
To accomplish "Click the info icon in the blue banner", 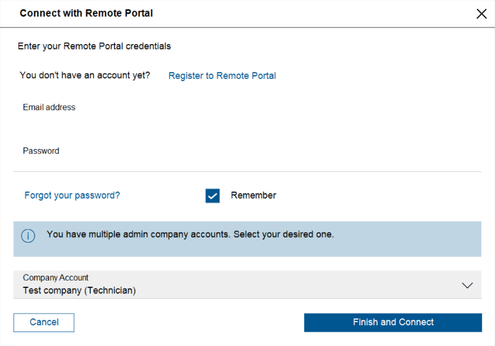I will [29, 236].
